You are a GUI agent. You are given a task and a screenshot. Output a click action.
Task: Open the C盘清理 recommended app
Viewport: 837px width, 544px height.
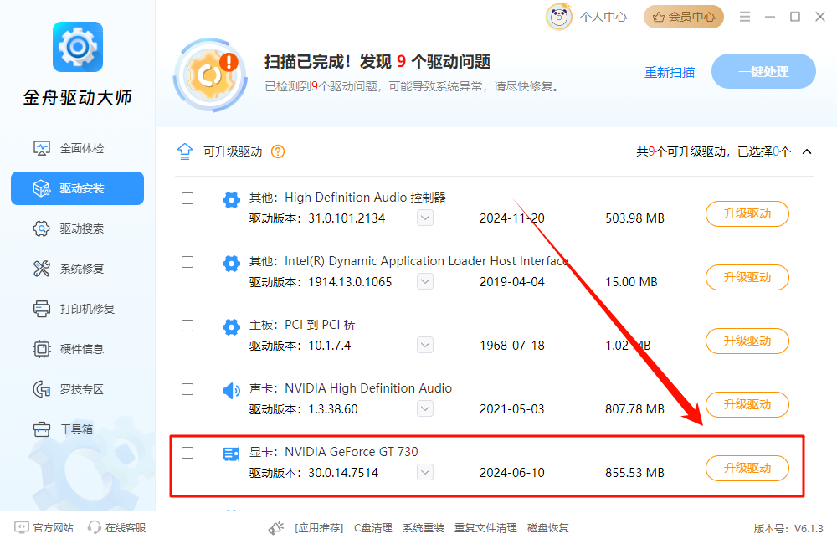(373, 528)
